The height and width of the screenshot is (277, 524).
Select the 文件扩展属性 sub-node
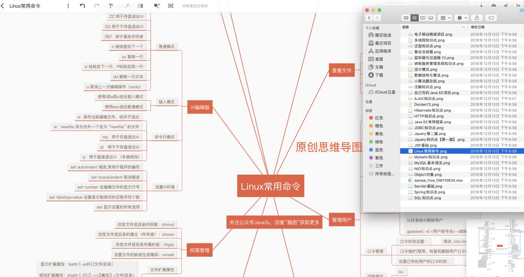pyautogui.click(x=162, y=270)
